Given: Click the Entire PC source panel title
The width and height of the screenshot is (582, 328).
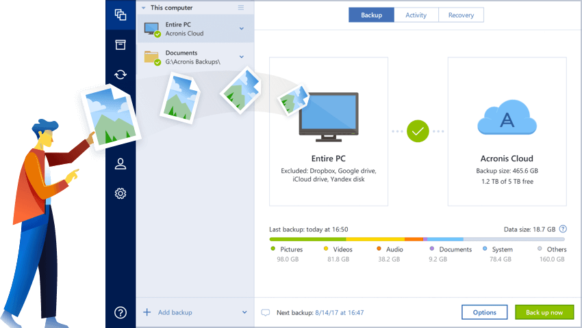Looking at the screenshot, I should click(x=329, y=159).
